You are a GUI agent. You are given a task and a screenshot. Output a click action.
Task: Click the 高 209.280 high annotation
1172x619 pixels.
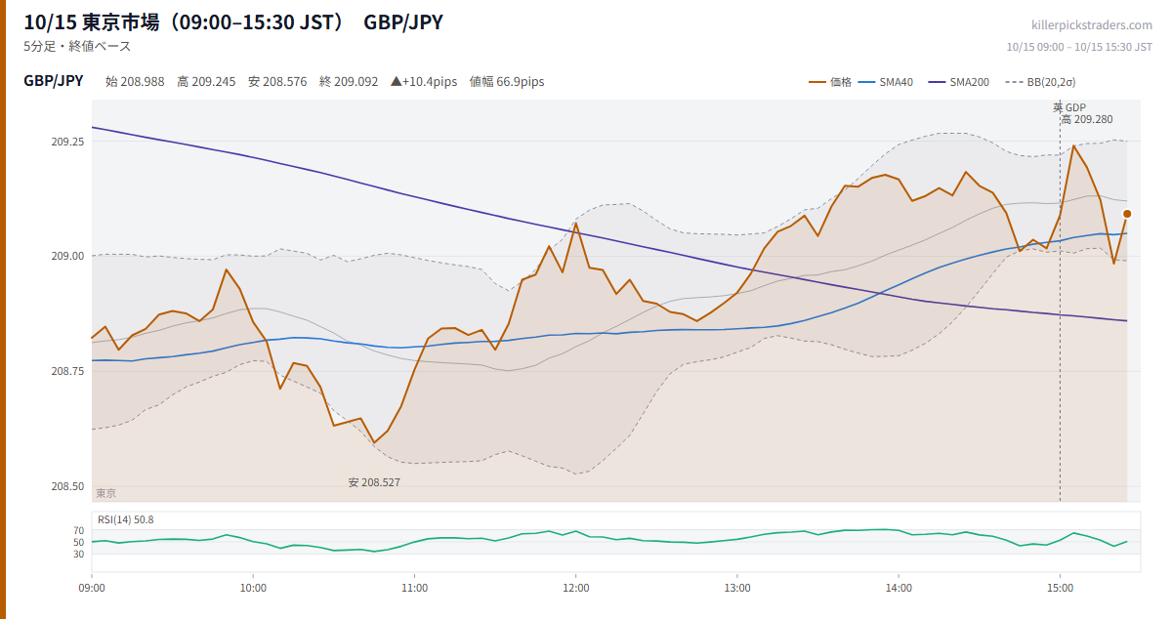pos(1086,119)
